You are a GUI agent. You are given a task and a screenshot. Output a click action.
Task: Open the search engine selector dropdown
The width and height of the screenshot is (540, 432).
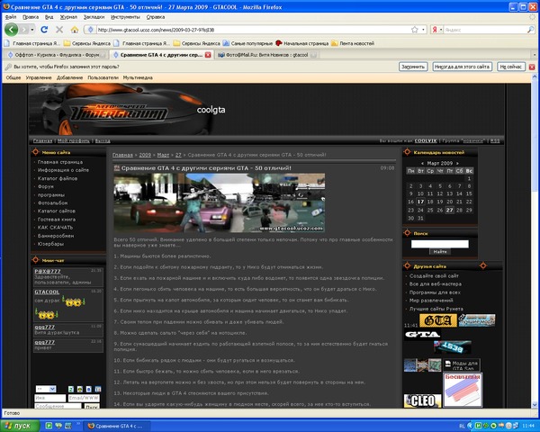coord(441,30)
